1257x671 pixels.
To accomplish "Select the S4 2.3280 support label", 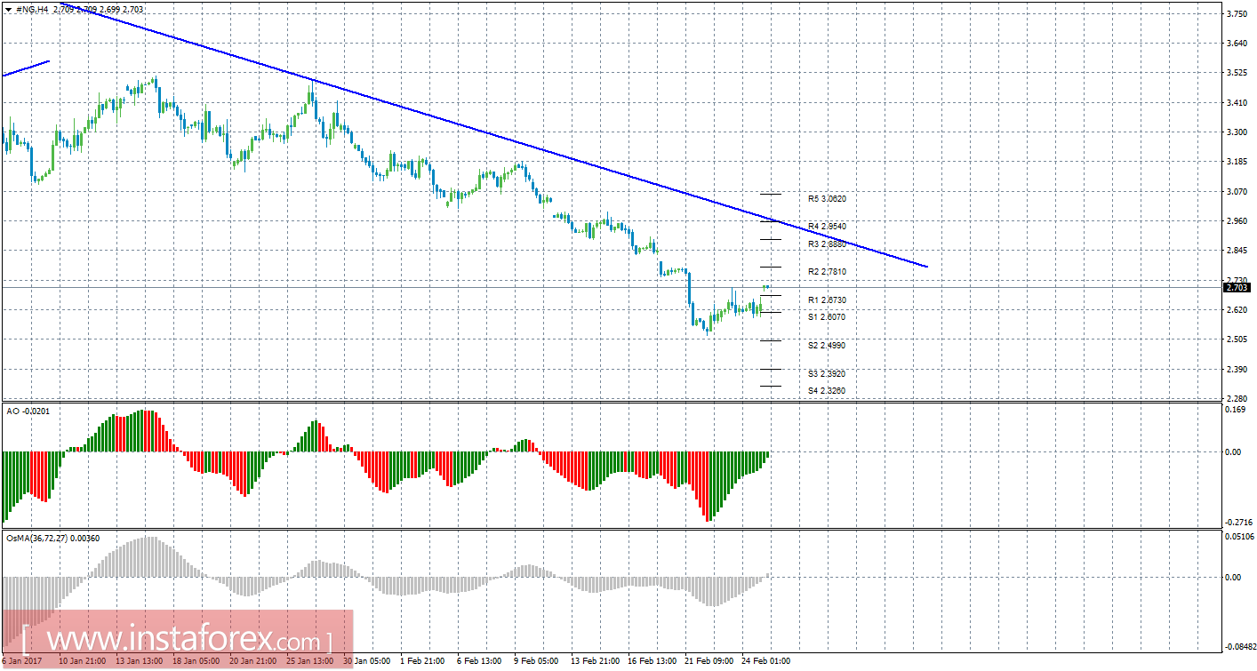I will coord(827,390).
